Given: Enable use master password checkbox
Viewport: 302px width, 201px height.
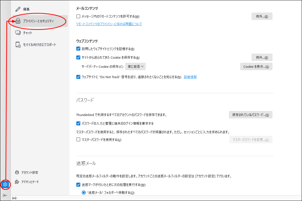Looking at the screenshot, I should click(78, 139).
